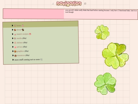138x104 pixels.
Task: Click the '(tba)' note beside art/ocs
Action: pyautogui.click(x=25, y=47)
